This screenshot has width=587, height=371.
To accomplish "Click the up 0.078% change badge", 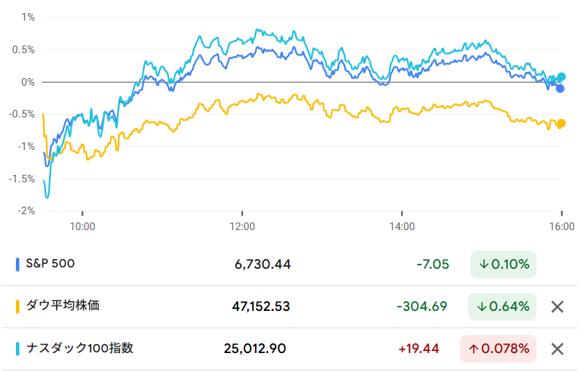I will click(498, 349).
